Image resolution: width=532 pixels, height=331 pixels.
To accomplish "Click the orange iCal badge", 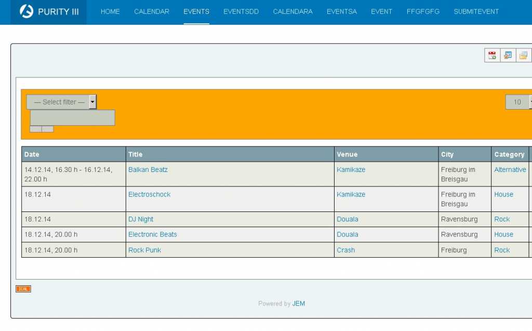I will (23, 289).
